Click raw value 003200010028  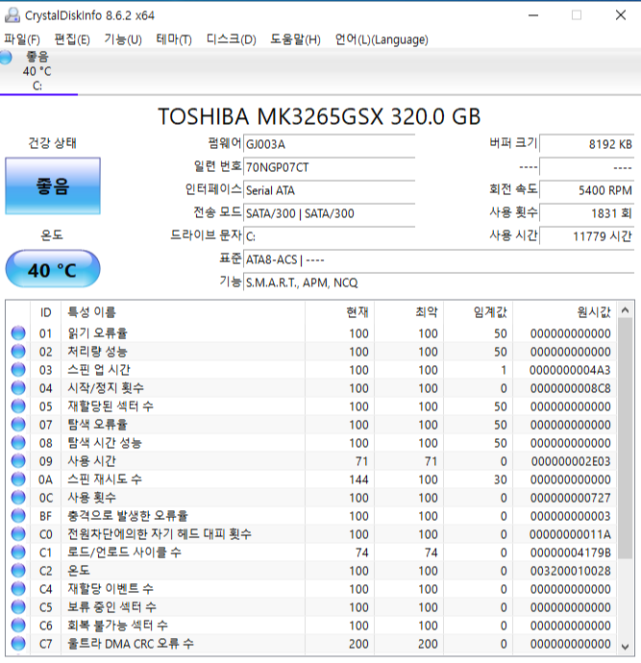570,571
